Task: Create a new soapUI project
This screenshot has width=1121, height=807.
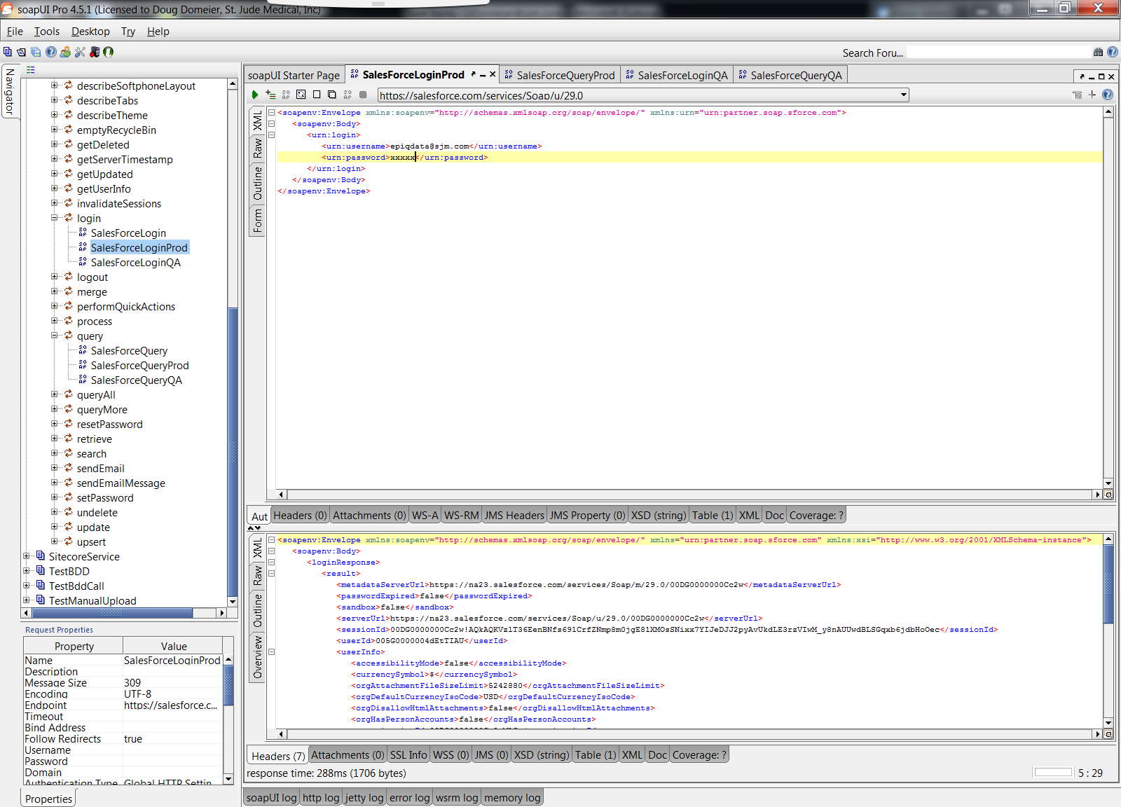Action: click(x=8, y=52)
